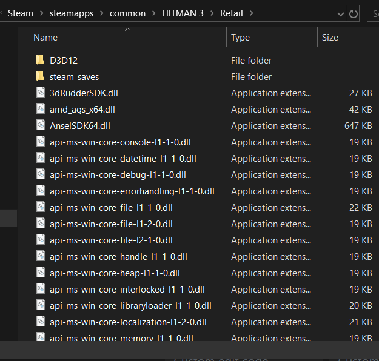
Task: Select the D3D12 folder name
Action: tap(64, 61)
